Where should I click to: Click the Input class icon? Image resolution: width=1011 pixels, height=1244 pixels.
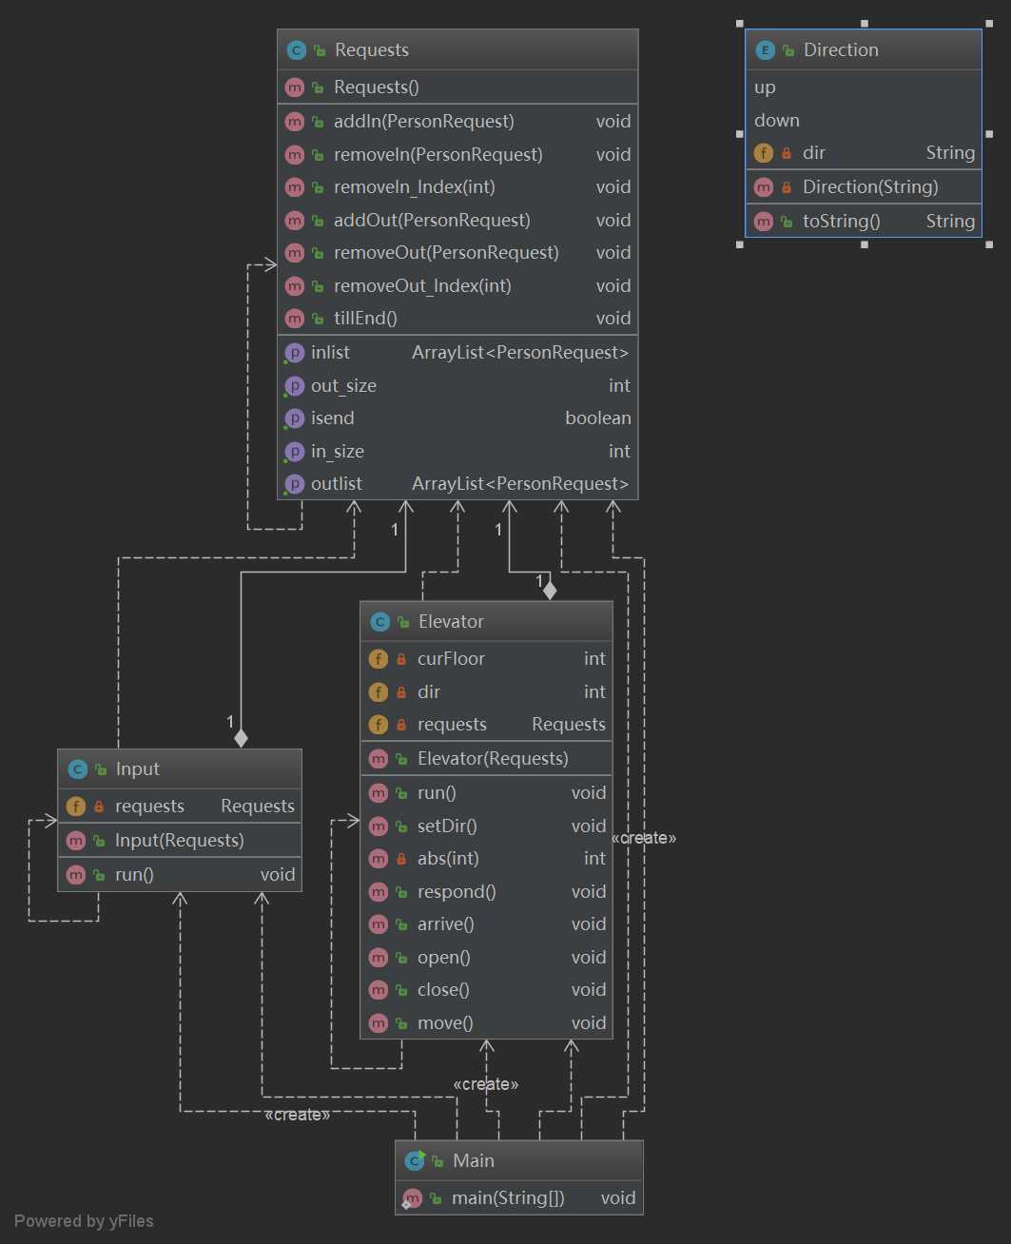77,769
